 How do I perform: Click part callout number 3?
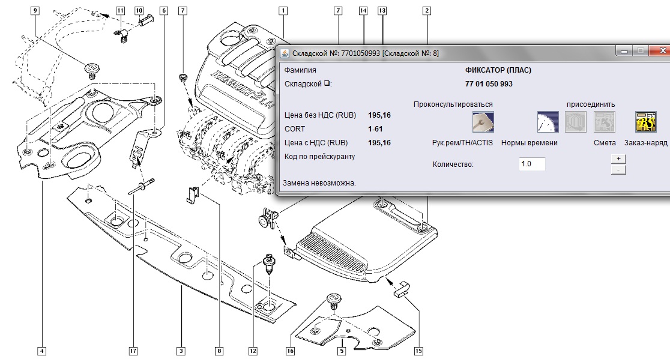coord(180,350)
